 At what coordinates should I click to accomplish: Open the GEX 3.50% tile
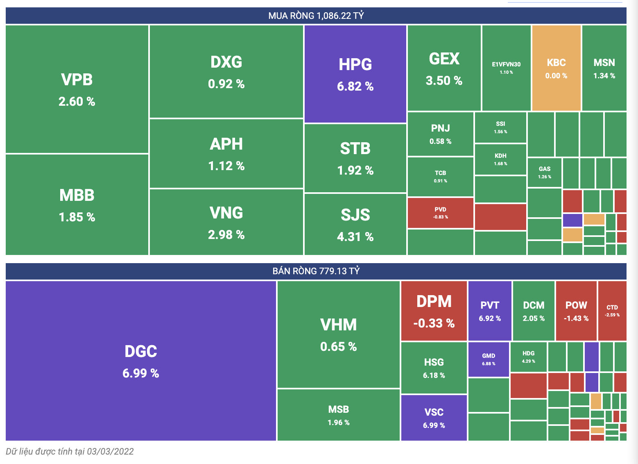444,68
